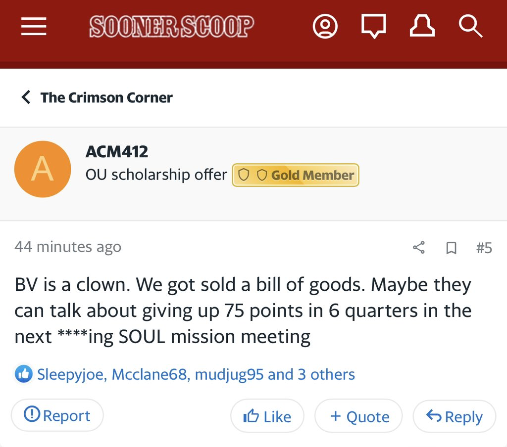
Task: Click the Sooner Scoop logo
Action: pyautogui.click(x=171, y=27)
